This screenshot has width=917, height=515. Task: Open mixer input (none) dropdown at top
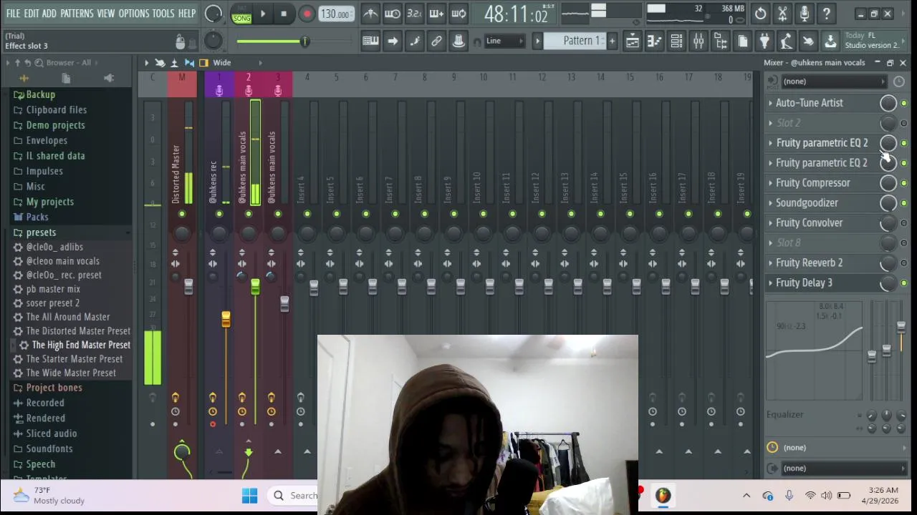click(x=833, y=82)
